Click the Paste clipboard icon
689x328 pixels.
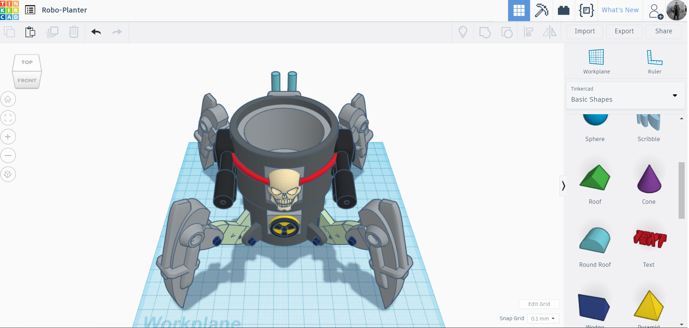tap(31, 32)
